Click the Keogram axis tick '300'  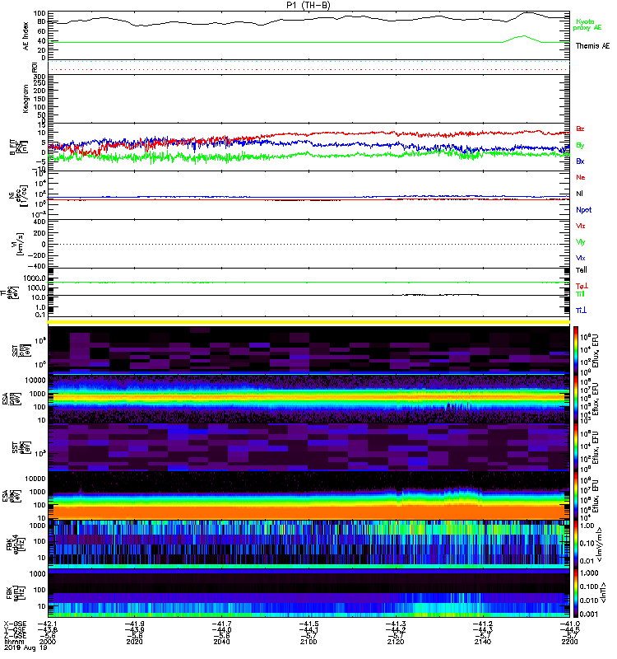coord(39,77)
